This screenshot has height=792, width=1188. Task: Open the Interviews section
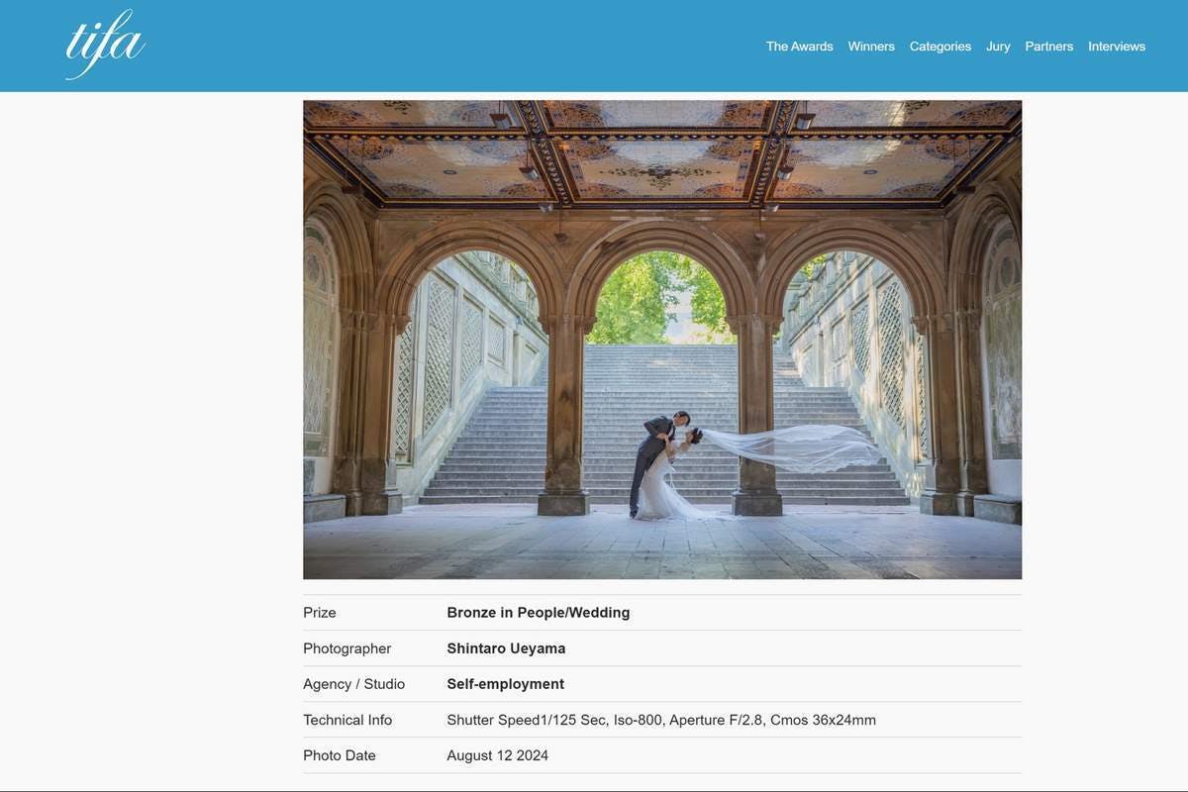1116,47
